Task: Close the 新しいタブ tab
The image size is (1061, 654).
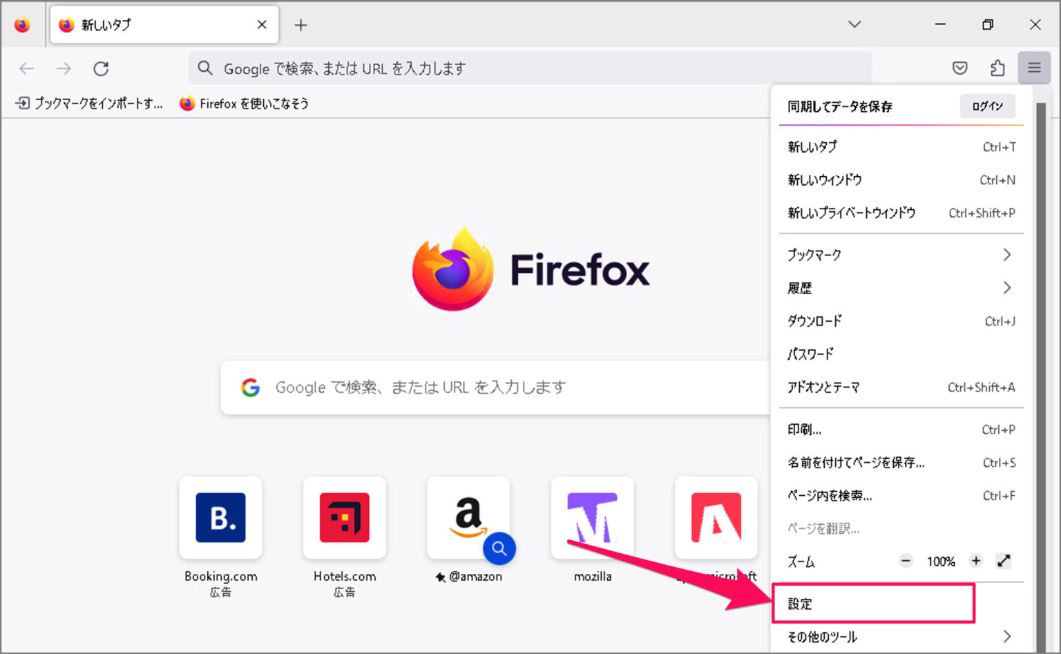Action: [x=262, y=25]
